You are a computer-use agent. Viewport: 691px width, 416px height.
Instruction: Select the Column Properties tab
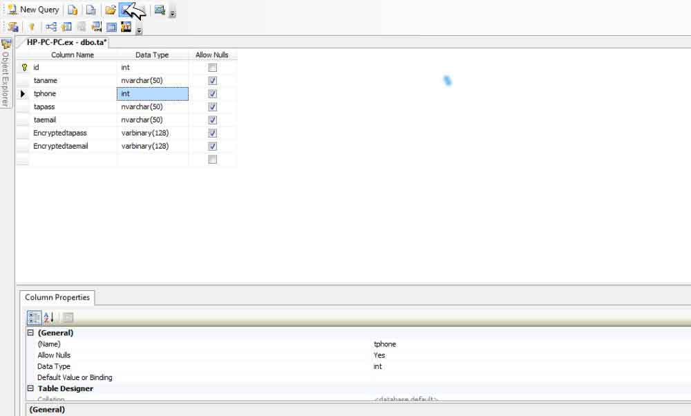coord(57,297)
